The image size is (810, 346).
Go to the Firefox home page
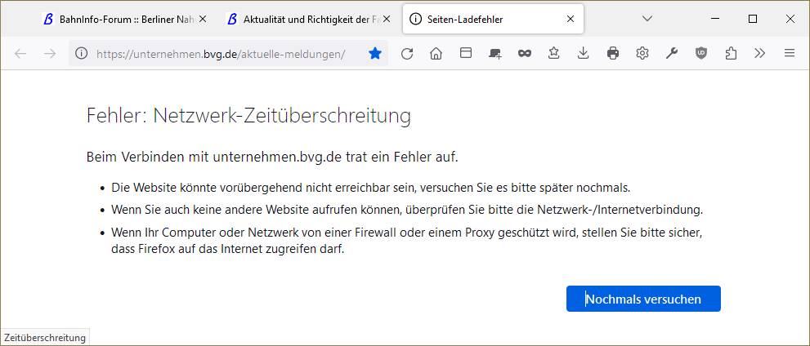(436, 53)
